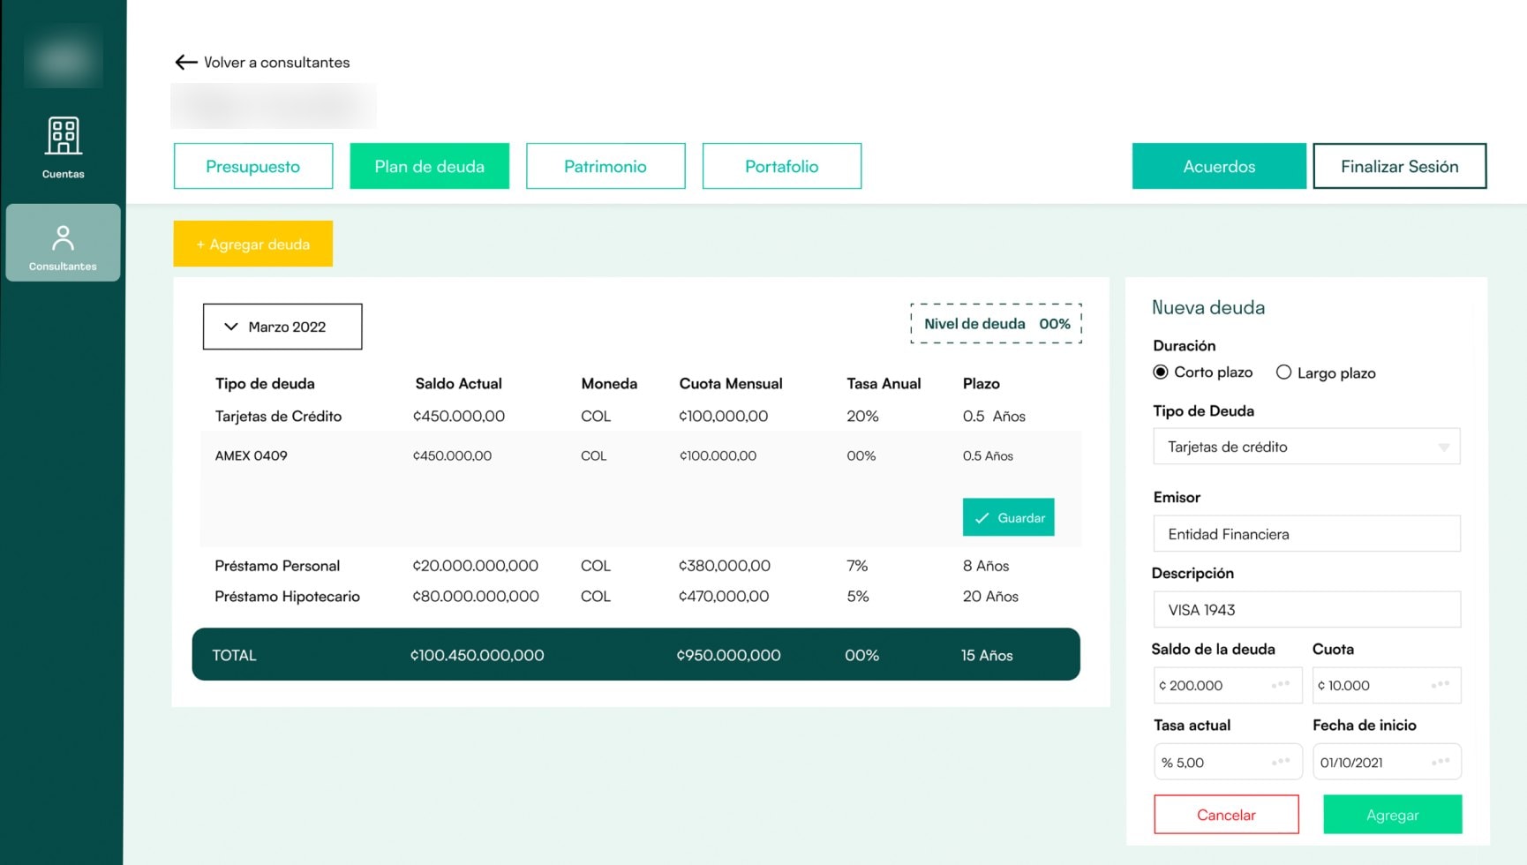This screenshot has height=865, width=1527.
Task: Select the AMEX 0409 entry
Action: (252, 455)
